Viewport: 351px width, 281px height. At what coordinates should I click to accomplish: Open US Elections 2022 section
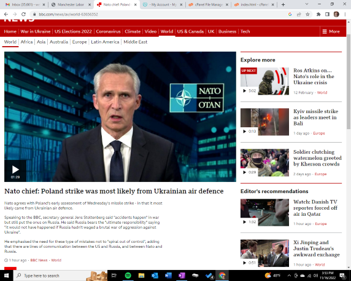(73, 31)
